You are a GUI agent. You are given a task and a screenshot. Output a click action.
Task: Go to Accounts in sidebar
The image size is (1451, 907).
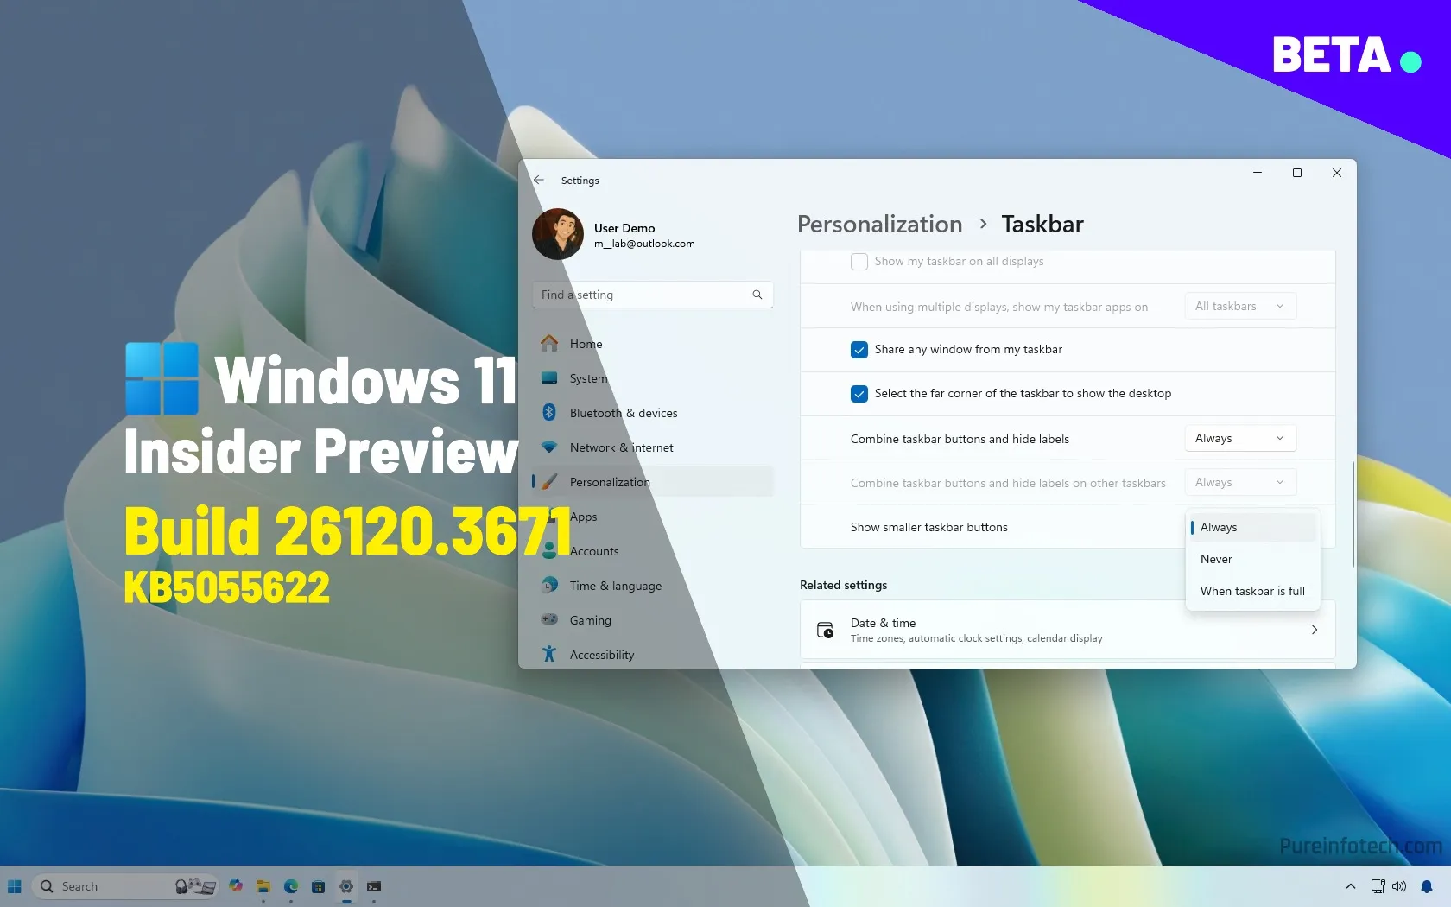[x=652, y=550]
